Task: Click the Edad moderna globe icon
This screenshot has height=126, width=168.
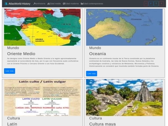Action: click(x=64, y=4)
